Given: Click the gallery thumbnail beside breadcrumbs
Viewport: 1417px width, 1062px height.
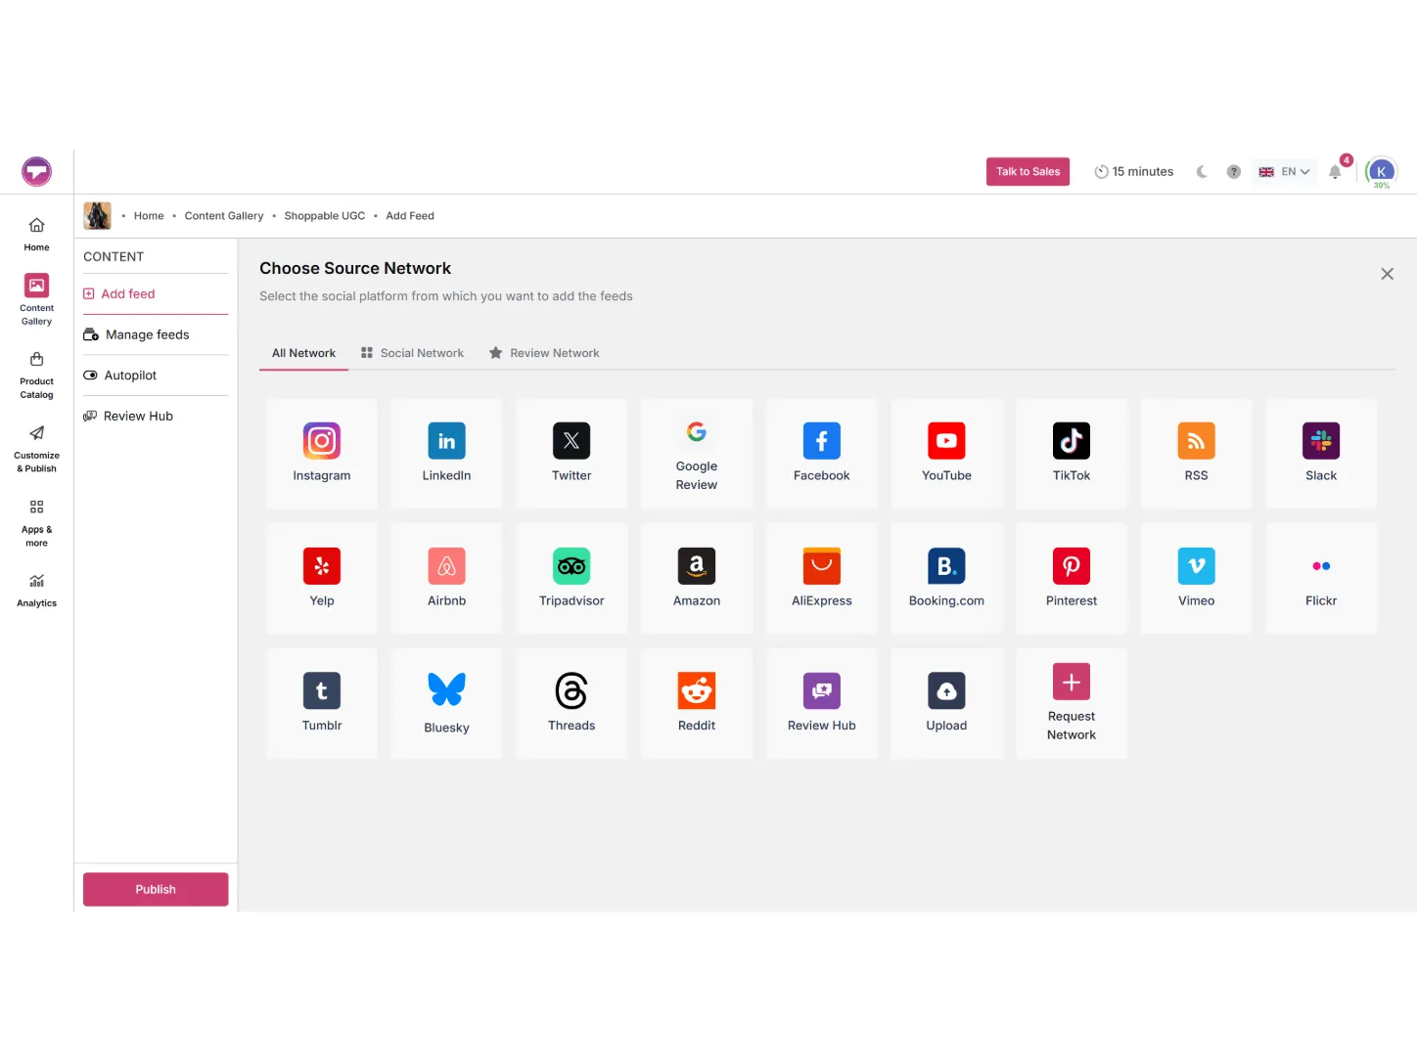Looking at the screenshot, I should (98, 216).
